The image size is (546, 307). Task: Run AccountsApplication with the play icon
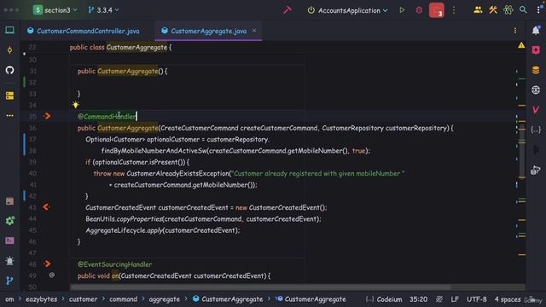coord(402,10)
